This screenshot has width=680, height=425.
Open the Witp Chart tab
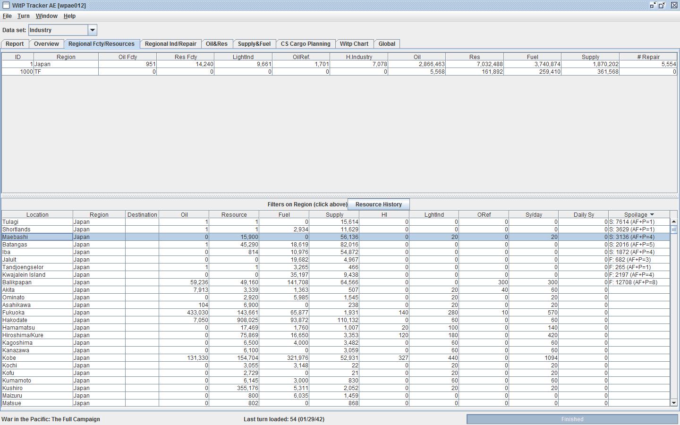tap(354, 44)
